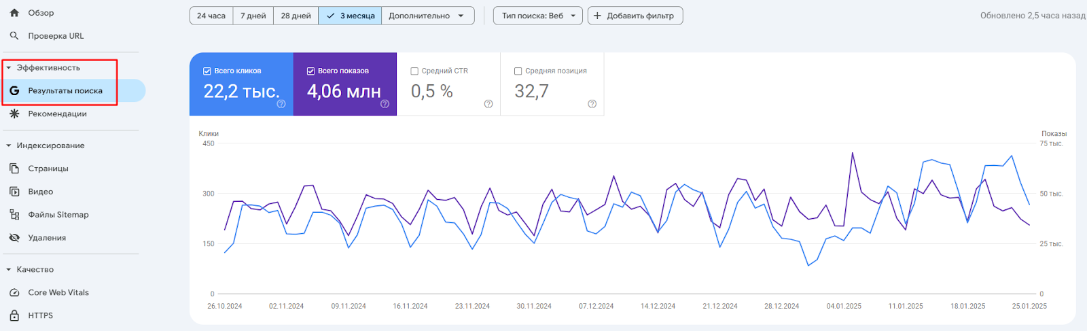The height and width of the screenshot is (331, 1087).
Task: Click the Файлы Sitemap tree icon
Action: (x=14, y=215)
